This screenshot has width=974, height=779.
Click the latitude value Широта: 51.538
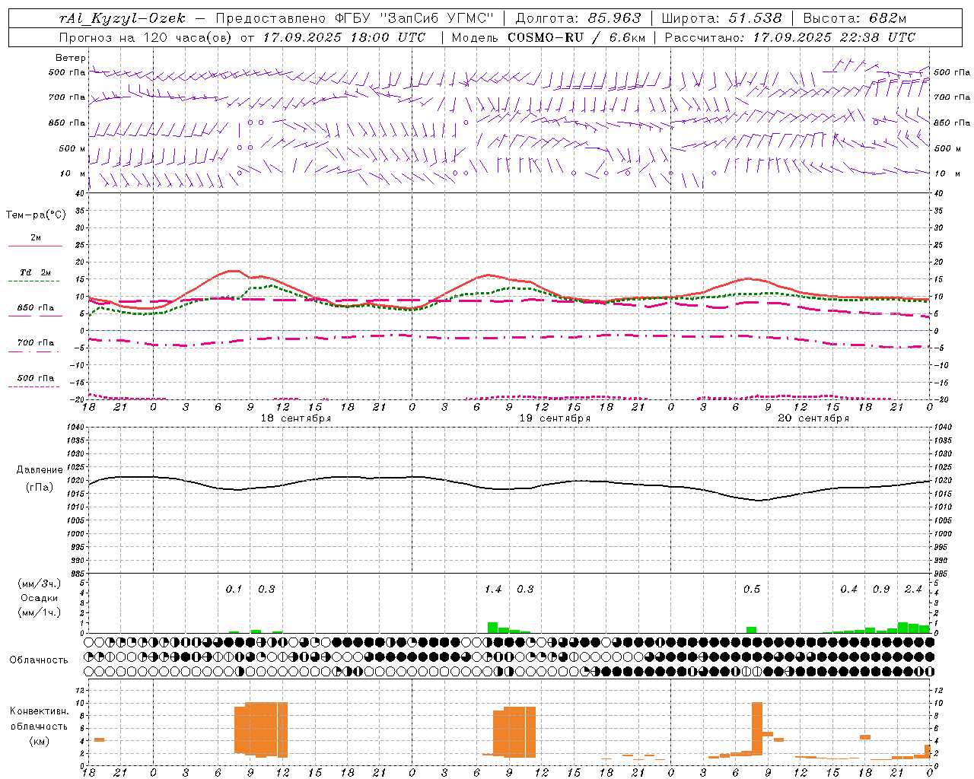721,18
